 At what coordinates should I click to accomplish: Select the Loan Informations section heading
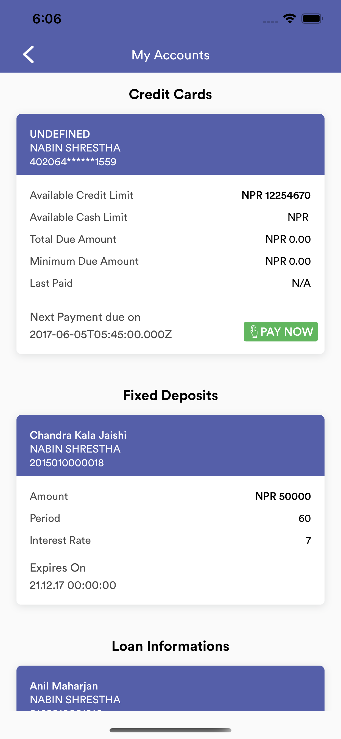click(x=170, y=646)
